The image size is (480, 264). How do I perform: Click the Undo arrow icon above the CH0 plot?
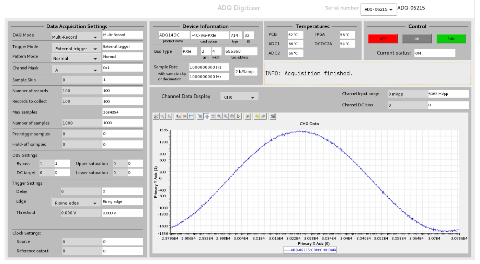tap(256, 116)
